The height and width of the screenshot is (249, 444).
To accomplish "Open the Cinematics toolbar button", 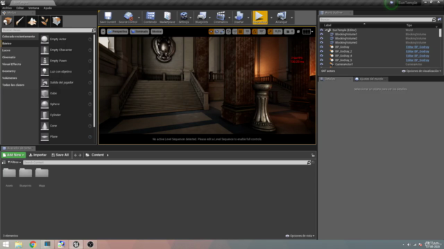I will point(221,17).
